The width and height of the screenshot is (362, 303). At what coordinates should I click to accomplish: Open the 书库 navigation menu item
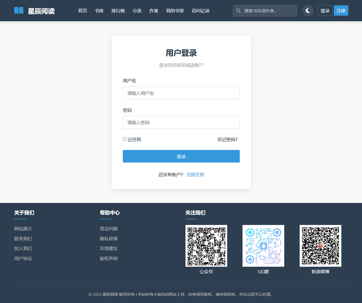[x=99, y=11]
